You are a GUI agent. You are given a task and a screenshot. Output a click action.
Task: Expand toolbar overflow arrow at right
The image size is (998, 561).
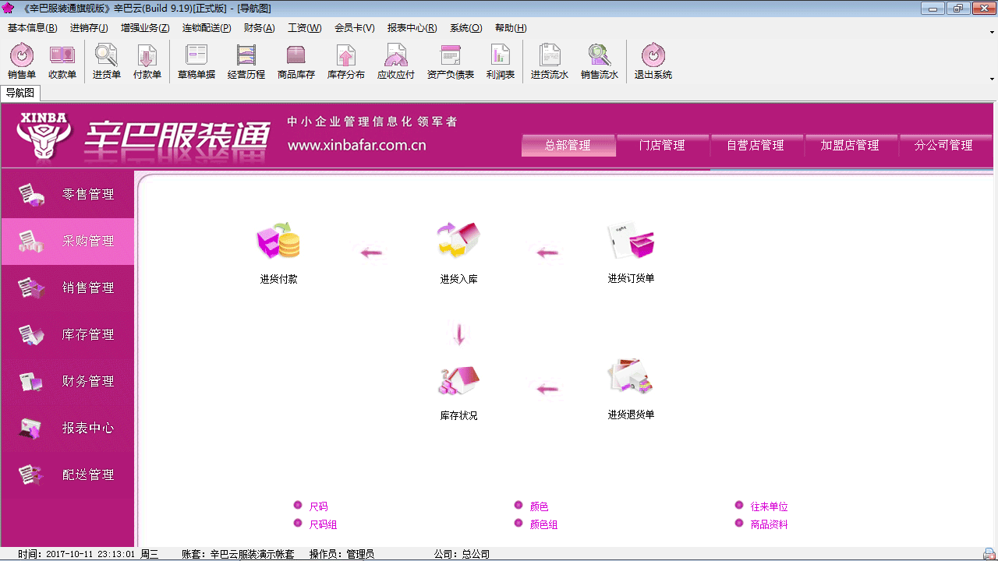click(993, 79)
